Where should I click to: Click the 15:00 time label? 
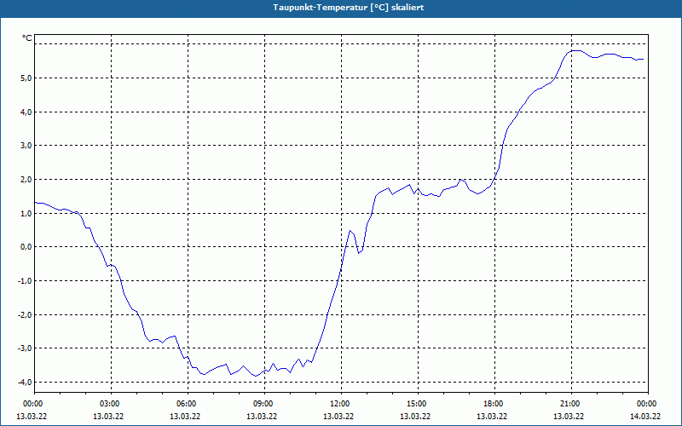click(418, 404)
